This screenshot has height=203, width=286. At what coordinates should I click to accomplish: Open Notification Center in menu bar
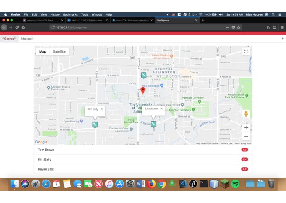point(279,14)
